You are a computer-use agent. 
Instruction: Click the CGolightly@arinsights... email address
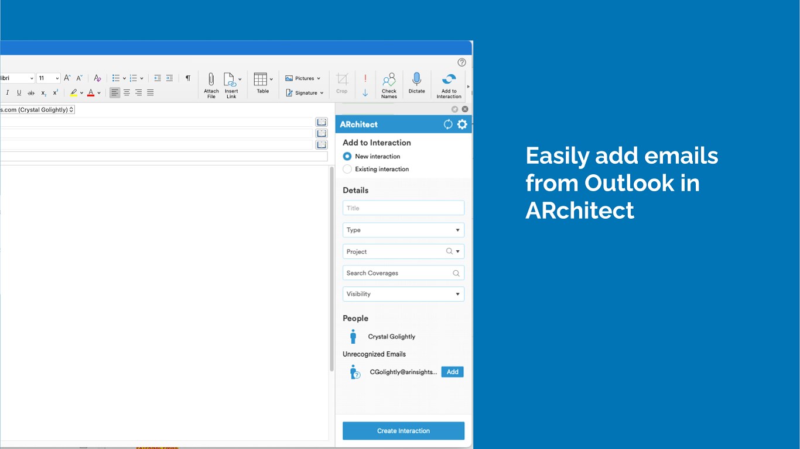pyautogui.click(x=403, y=372)
